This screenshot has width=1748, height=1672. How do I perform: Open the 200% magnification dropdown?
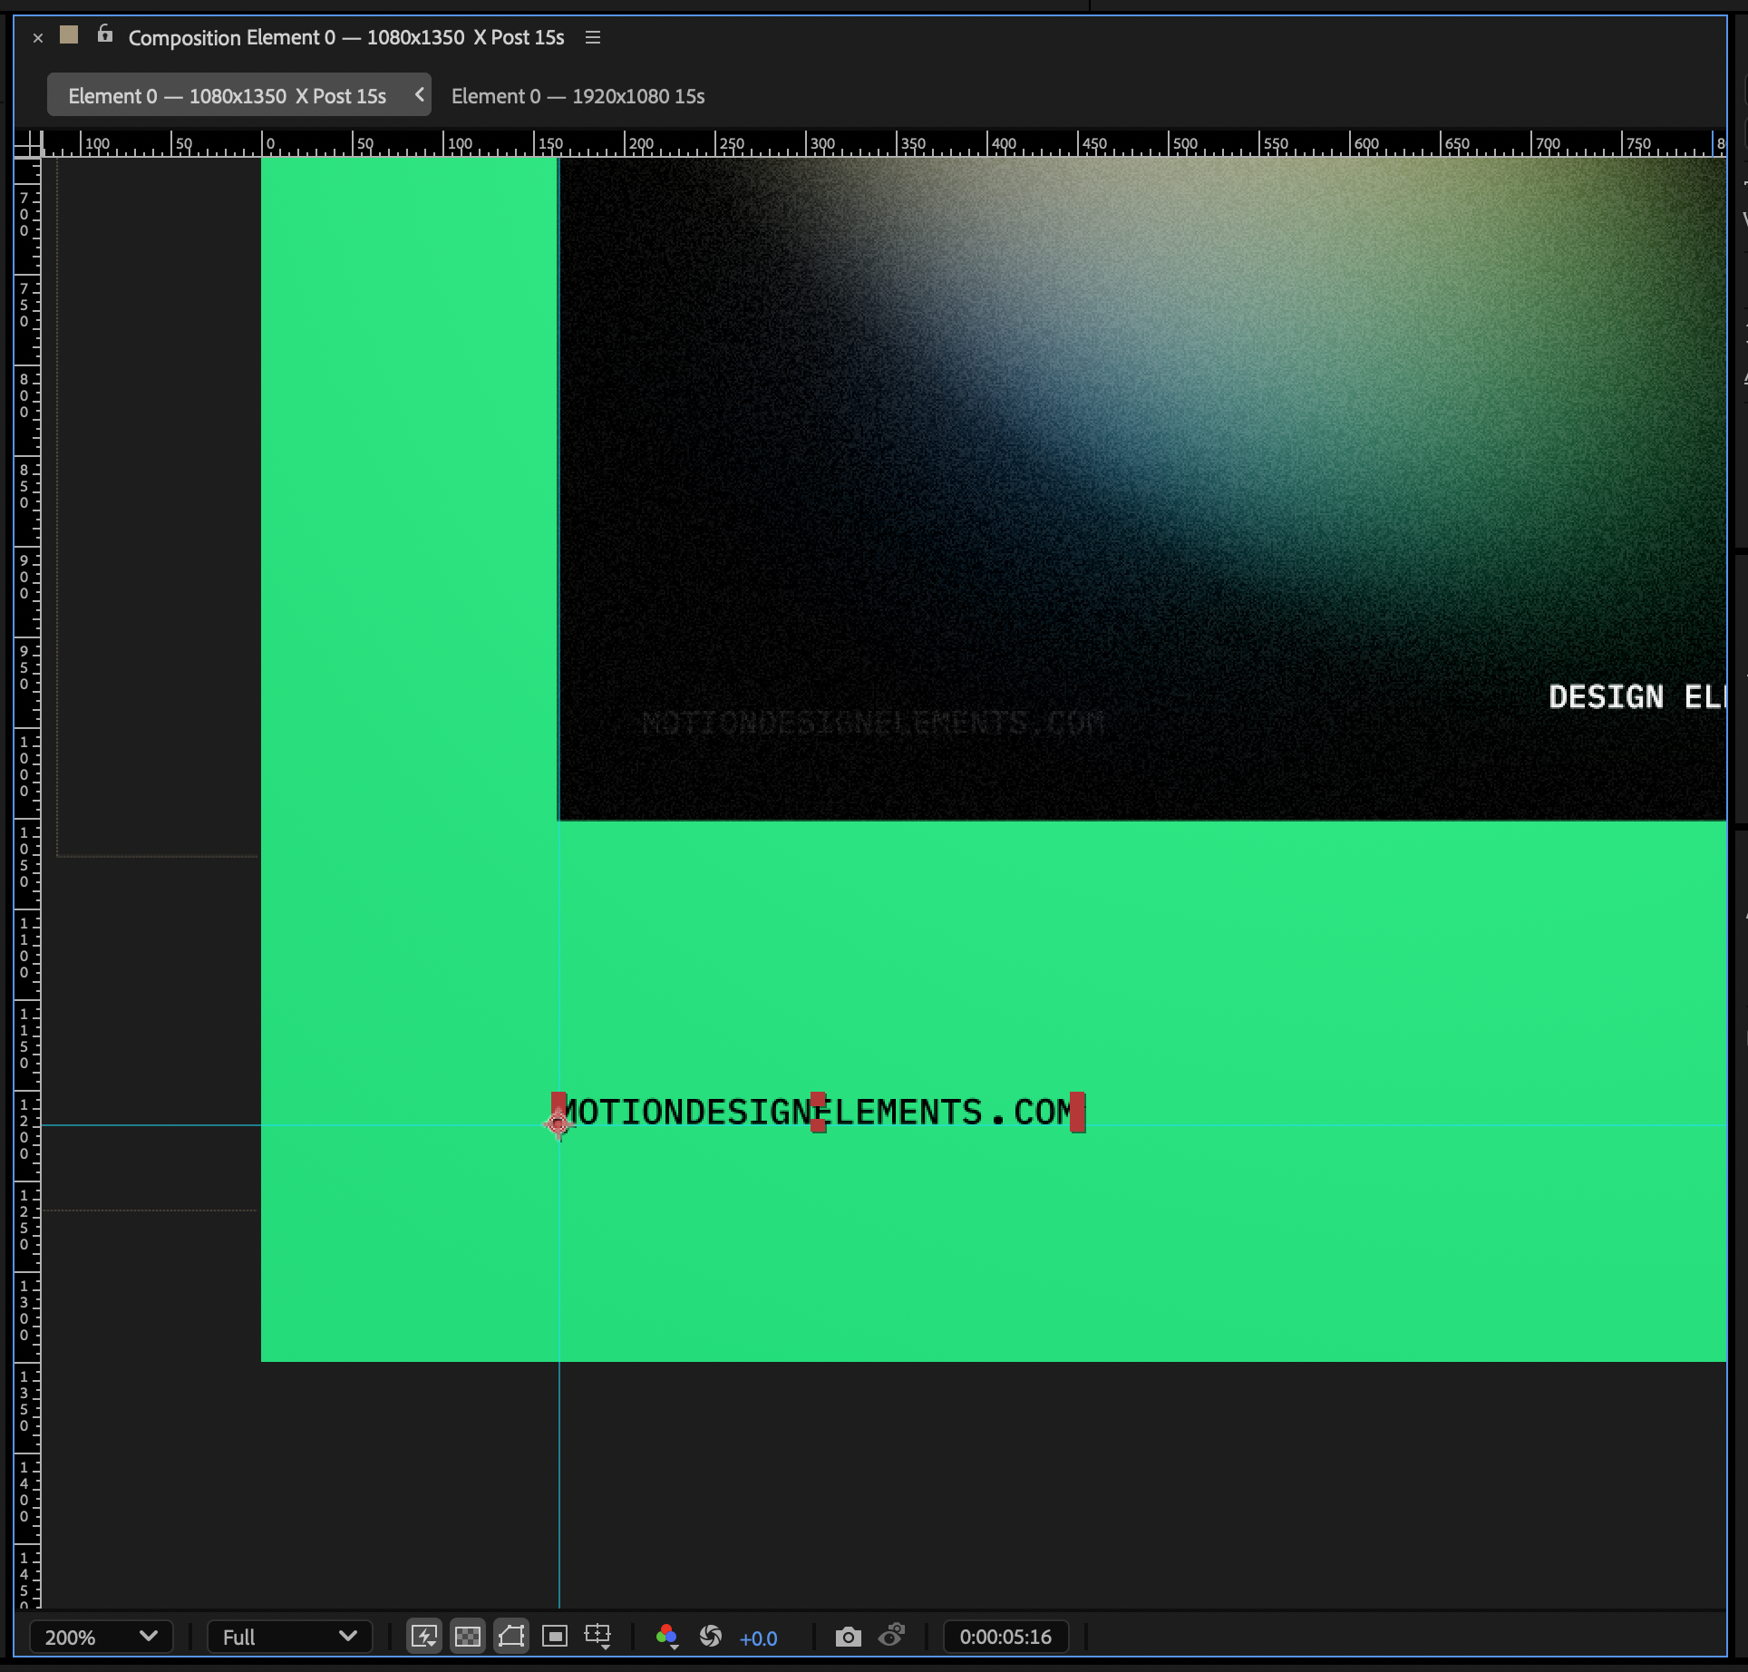[x=100, y=1637]
